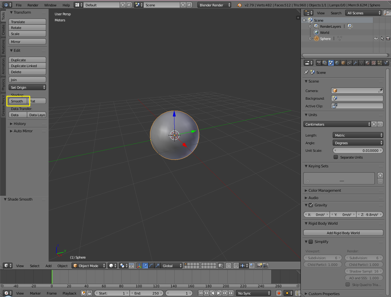This screenshot has width=391, height=297.
Task: Click the OpenGL render image camera icon
Action: (259, 266)
